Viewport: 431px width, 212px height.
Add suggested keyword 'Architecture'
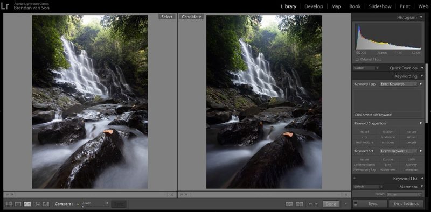(365, 142)
